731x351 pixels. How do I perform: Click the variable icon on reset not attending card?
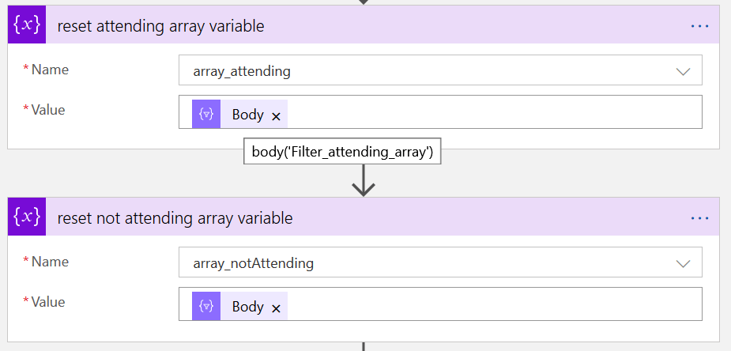click(26, 217)
